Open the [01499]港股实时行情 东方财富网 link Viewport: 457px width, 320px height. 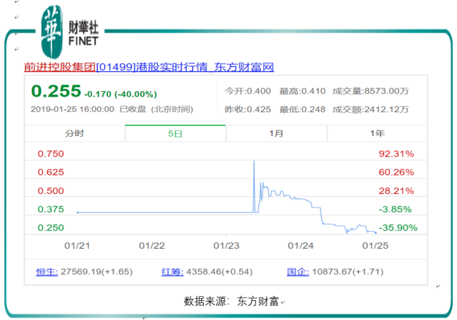click(185, 67)
